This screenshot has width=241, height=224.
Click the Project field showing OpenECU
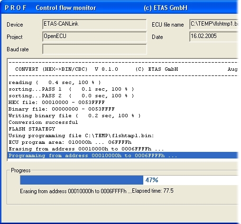pyautogui.click(x=94, y=37)
